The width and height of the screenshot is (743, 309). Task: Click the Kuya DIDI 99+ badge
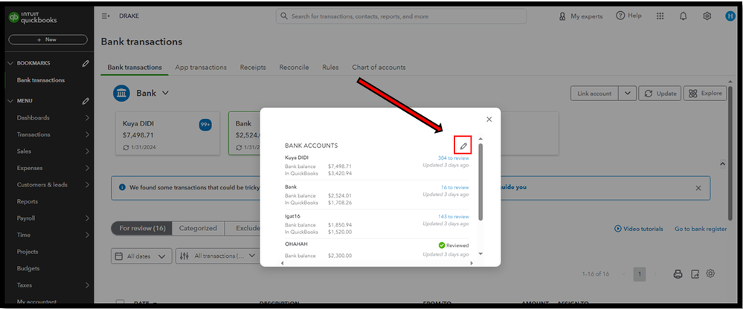click(x=205, y=125)
